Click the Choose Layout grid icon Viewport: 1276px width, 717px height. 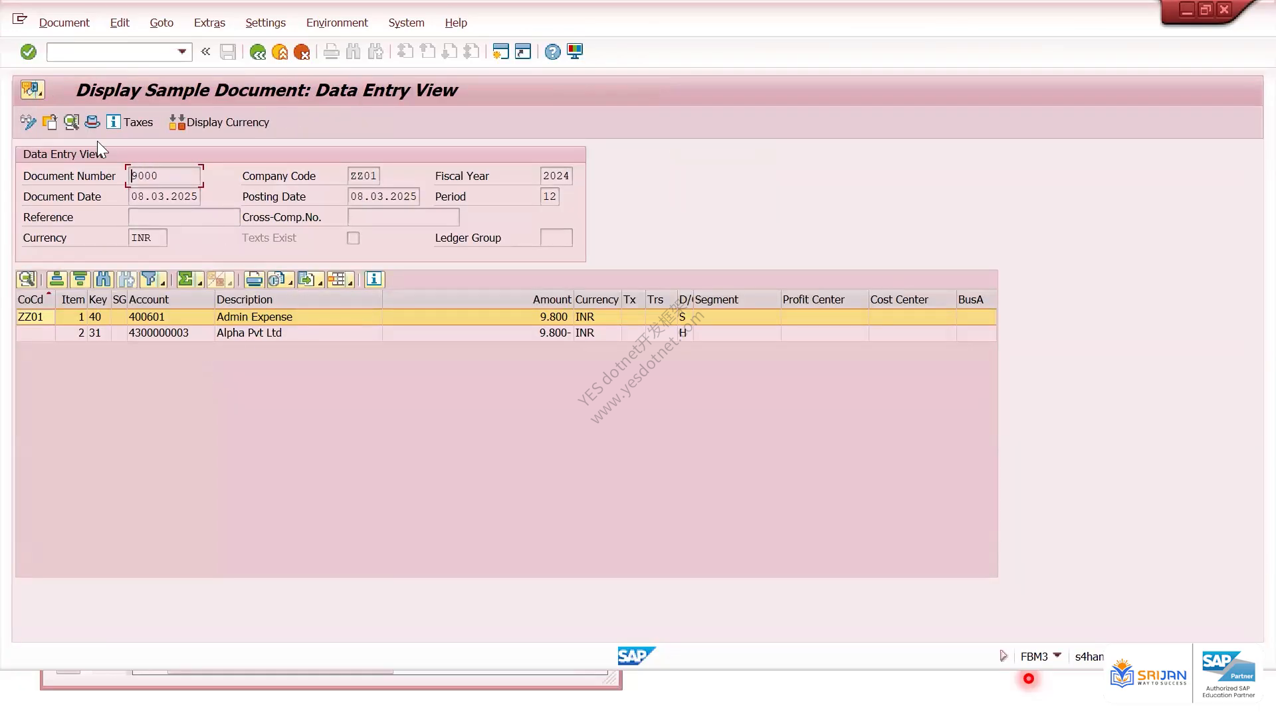(x=336, y=279)
